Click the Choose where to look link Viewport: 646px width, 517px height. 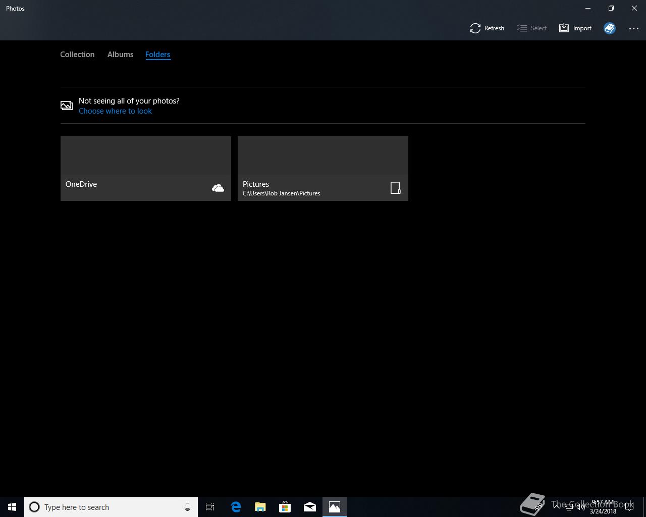tap(115, 111)
